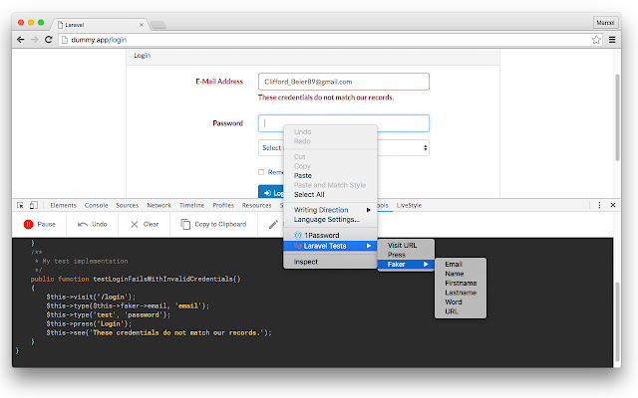This screenshot has width=638, height=398.
Task: Click the Copy to Clipboard label
Action: click(x=220, y=224)
